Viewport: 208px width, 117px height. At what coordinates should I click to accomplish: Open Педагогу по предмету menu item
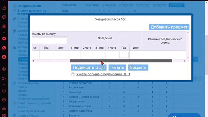pos(32,111)
